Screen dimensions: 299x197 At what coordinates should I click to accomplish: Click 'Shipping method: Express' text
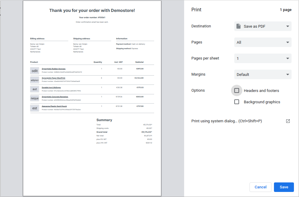coord(127,49)
